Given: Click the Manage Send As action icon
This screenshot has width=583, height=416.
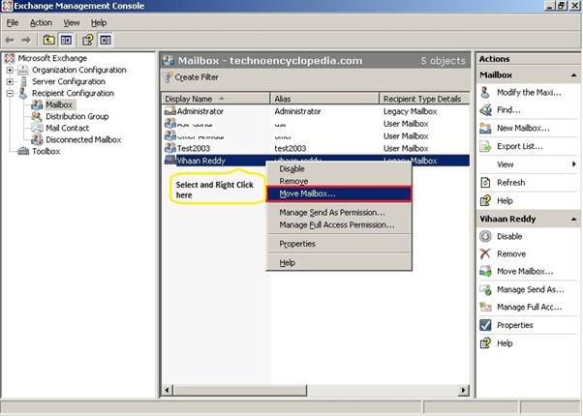Looking at the screenshot, I should [x=485, y=289].
